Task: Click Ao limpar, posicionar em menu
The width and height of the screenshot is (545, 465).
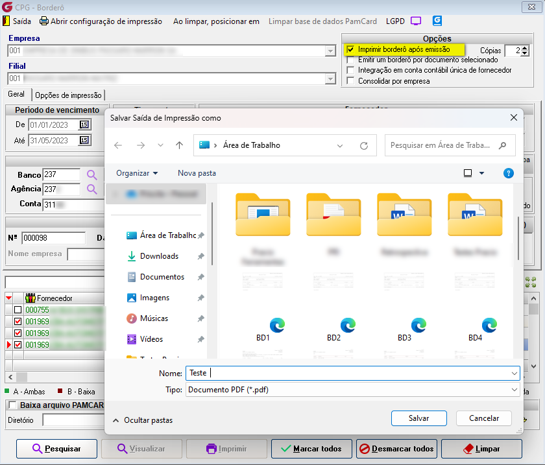Action: (216, 21)
